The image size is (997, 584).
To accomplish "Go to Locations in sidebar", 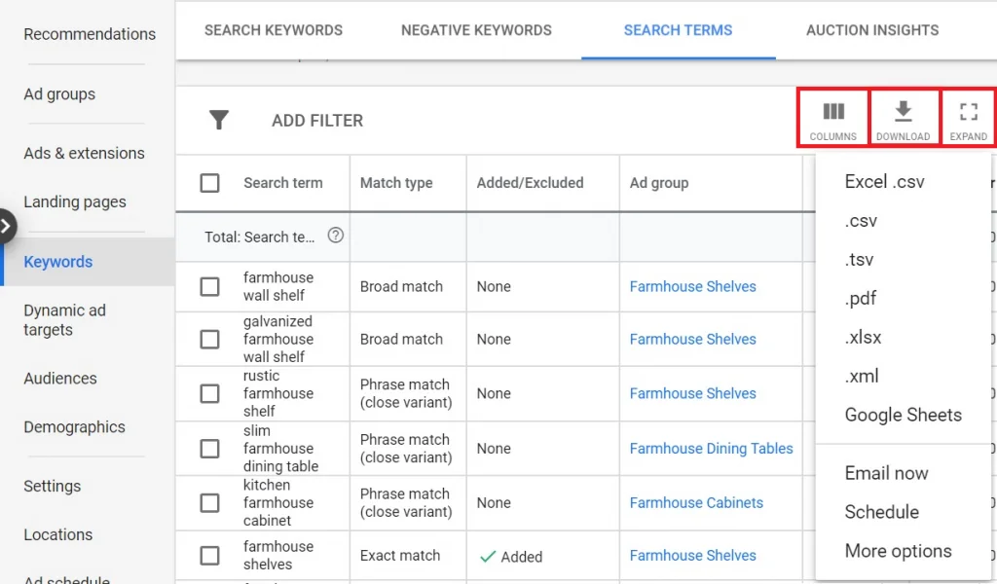I will tap(57, 534).
